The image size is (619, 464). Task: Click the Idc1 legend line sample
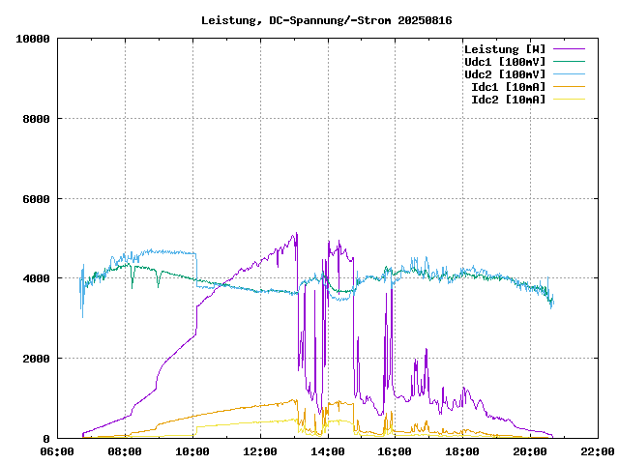point(569,86)
